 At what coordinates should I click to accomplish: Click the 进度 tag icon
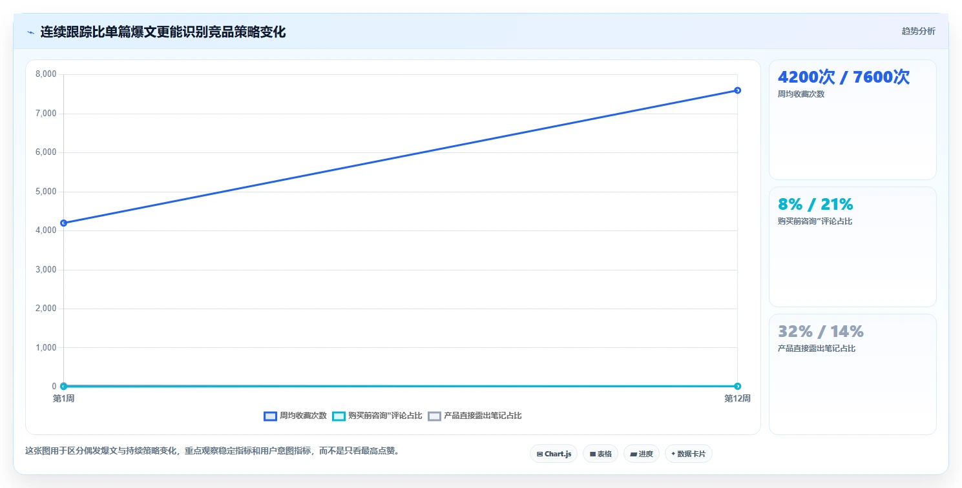pos(634,454)
